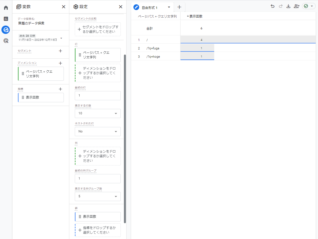
Task: Click the セグメント section label
Action: click(24, 51)
